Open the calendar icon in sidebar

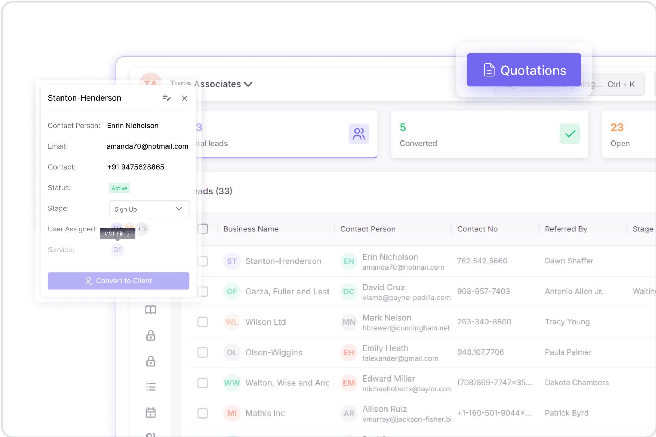[x=151, y=412]
